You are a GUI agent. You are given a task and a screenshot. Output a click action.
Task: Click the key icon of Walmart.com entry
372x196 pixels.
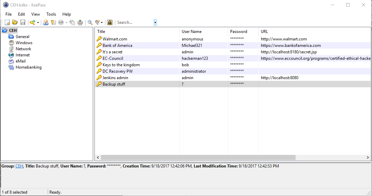click(x=99, y=39)
